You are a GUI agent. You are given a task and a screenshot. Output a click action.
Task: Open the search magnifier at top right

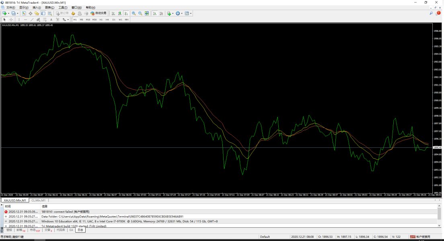pos(431,13)
